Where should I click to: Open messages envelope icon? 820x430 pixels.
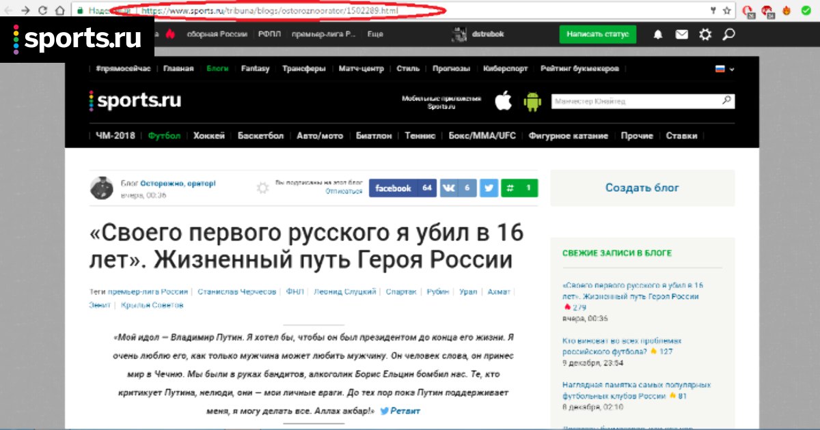click(x=681, y=34)
